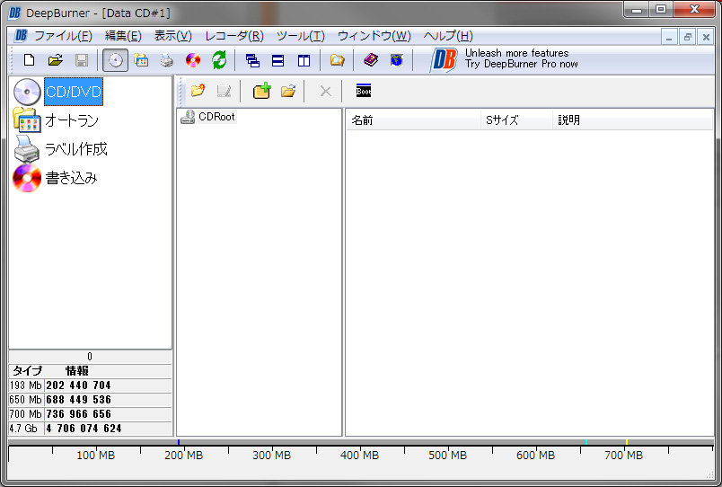This screenshot has height=487, width=722.
Task: Click the 説明 column header
Action: [633, 120]
